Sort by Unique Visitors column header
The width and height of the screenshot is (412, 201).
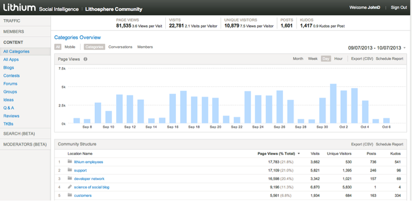tap(339, 154)
